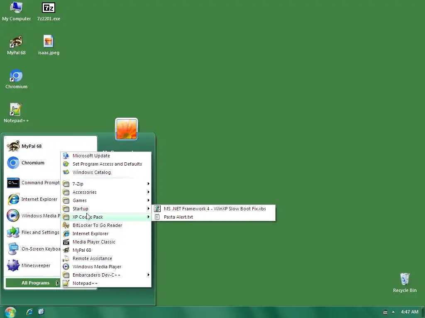The height and width of the screenshot is (318, 425).
Task: Click the user account flower picture
Action: (127, 129)
